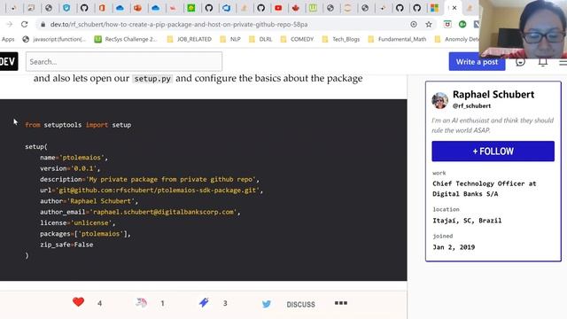Image resolution: width=567 pixels, height=319 pixels.
Task: Switch to the Microsoft four-color logo tab
Action: (x=434, y=8)
